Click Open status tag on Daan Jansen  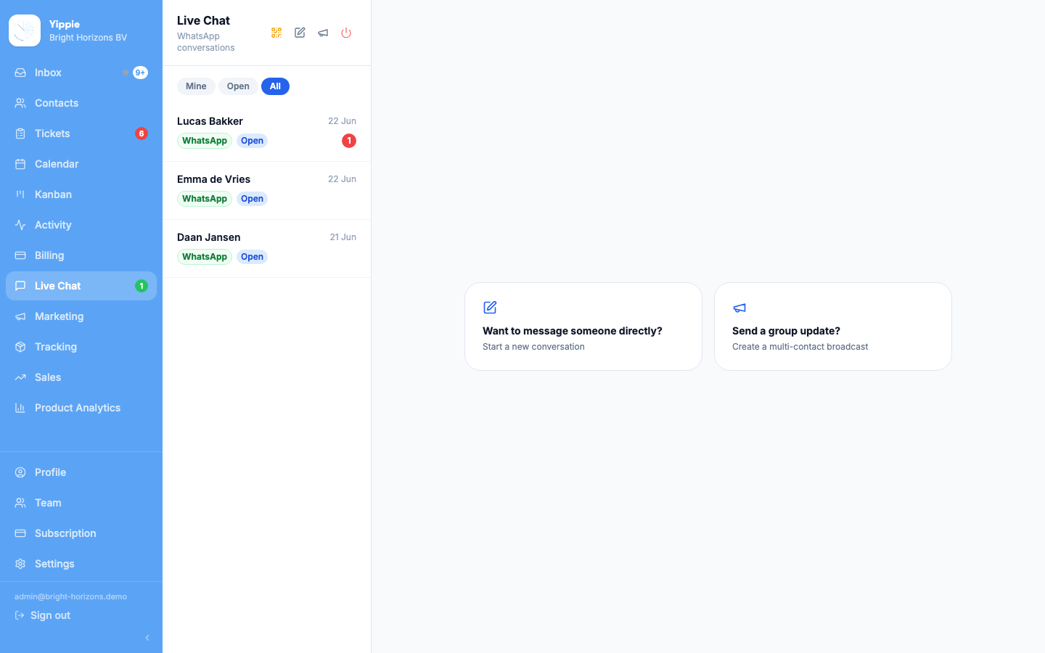[x=252, y=257]
